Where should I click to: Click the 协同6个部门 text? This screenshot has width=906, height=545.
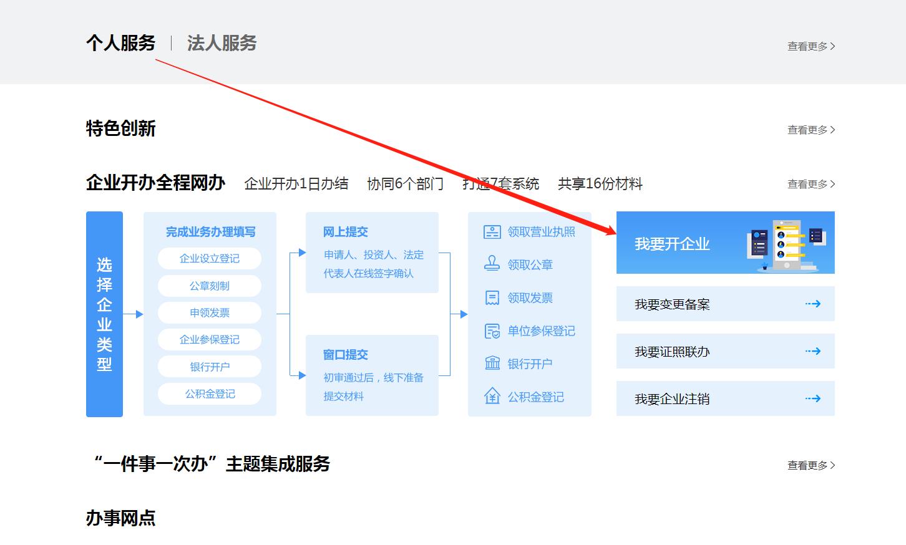point(406,184)
